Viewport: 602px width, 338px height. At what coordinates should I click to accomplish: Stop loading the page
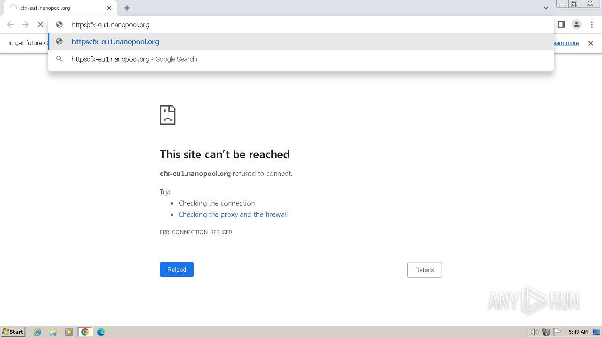(x=40, y=24)
